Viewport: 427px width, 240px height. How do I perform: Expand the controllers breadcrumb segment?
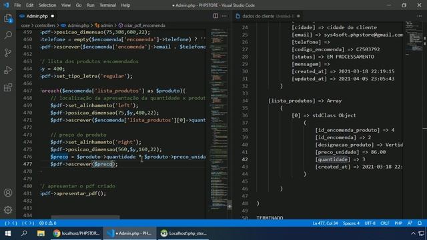pos(45,25)
